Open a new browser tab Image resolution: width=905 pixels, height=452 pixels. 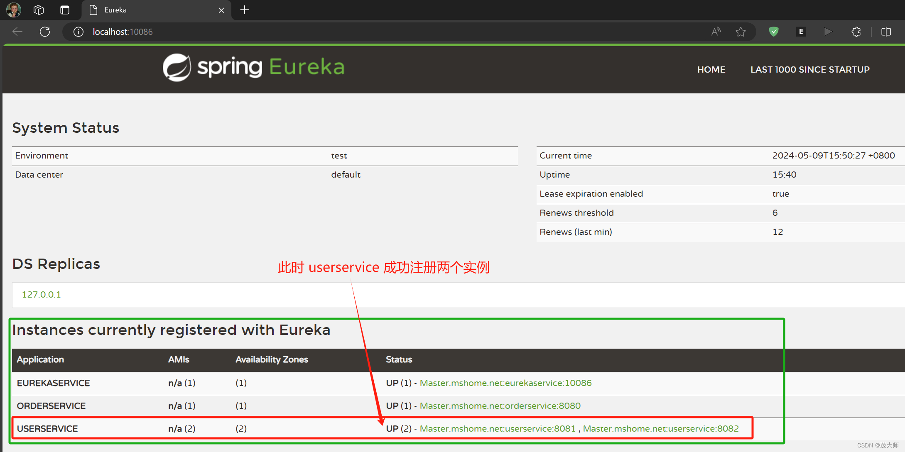tap(245, 10)
